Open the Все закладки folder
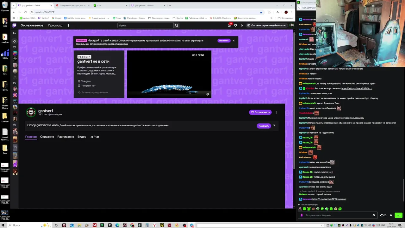 coord(285,18)
